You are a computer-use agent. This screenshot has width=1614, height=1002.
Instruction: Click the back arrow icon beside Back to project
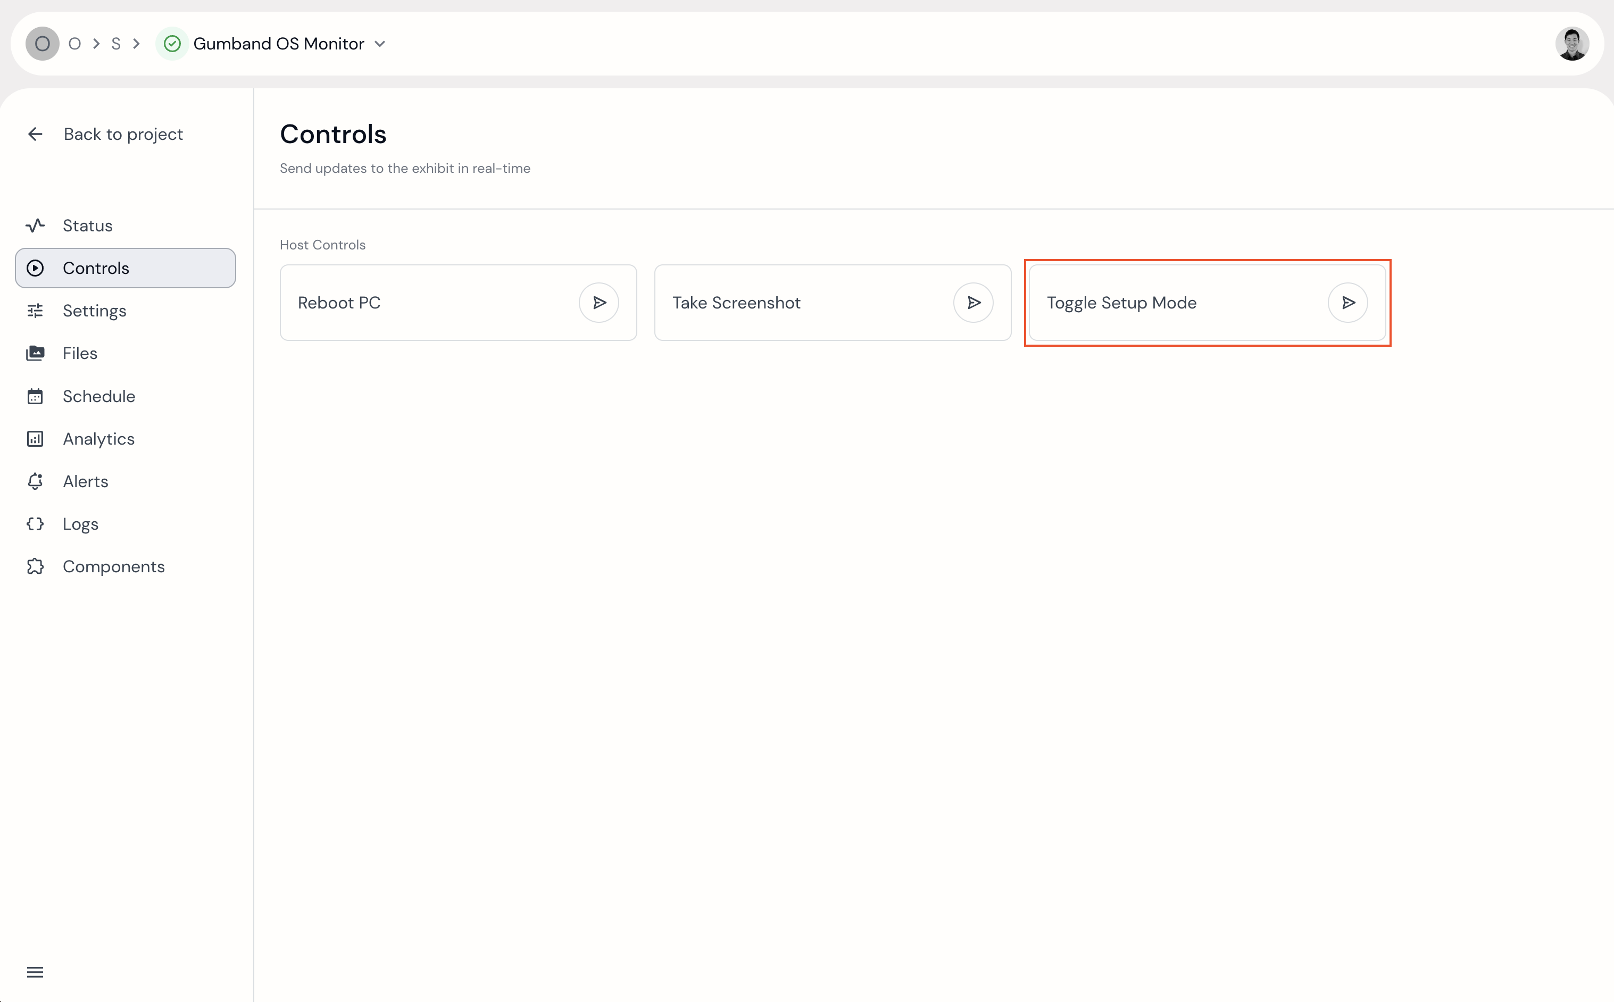click(35, 135)
